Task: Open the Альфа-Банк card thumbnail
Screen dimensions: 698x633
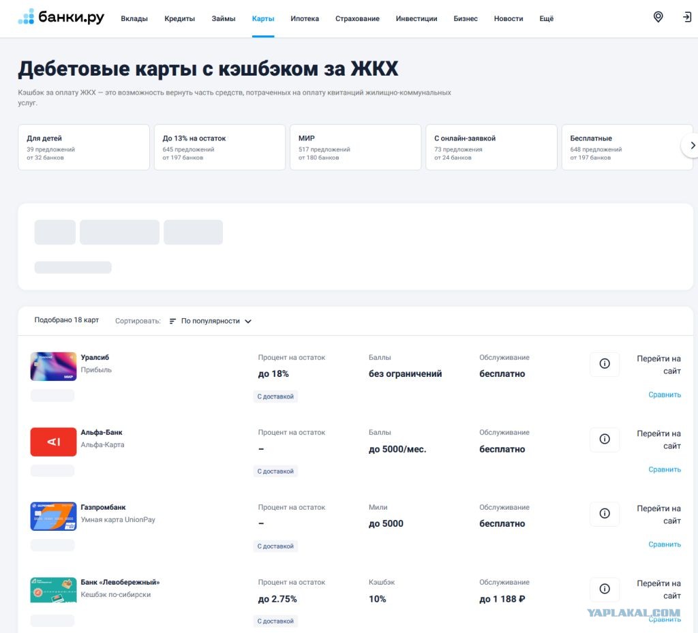Action: click(x=53, y=442)
